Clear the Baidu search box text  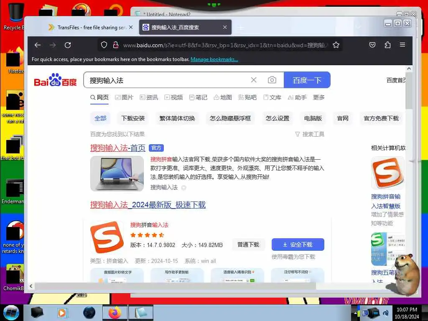click(x=254, y=80)
